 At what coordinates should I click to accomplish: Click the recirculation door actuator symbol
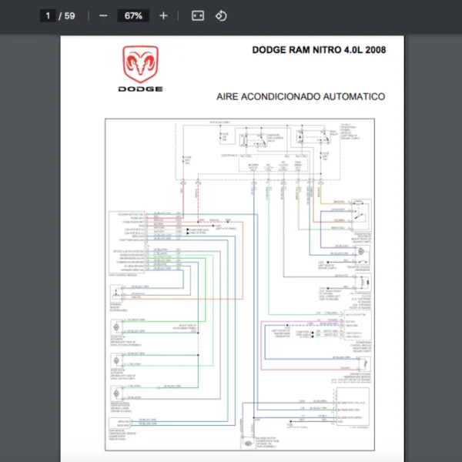coord(118,393)
